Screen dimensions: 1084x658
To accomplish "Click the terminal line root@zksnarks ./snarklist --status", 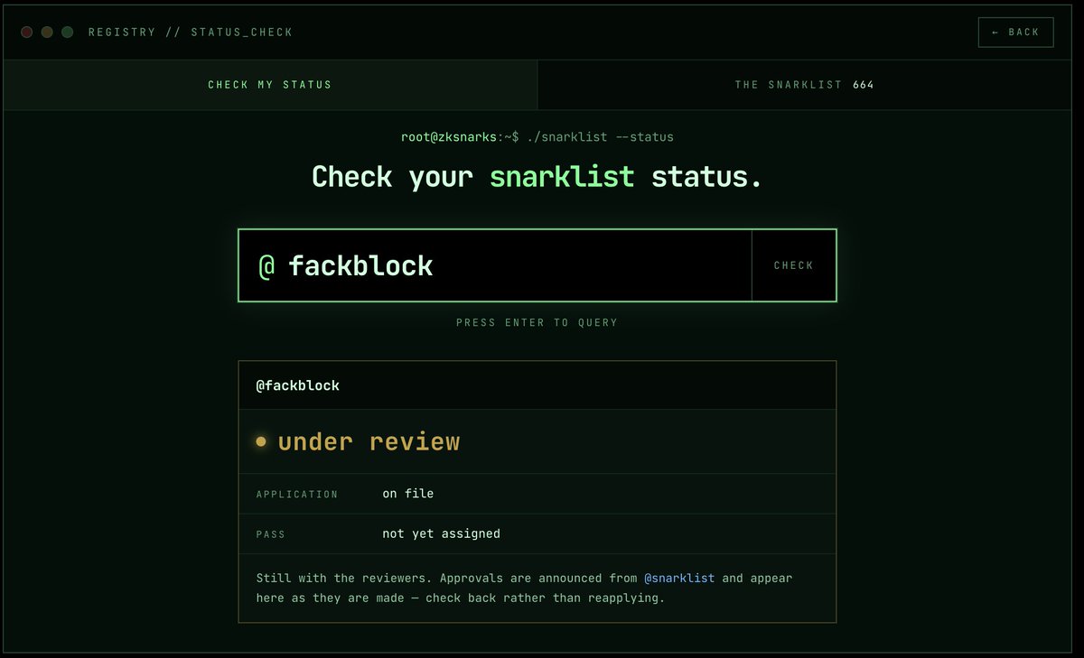I will tap(537, 137).
